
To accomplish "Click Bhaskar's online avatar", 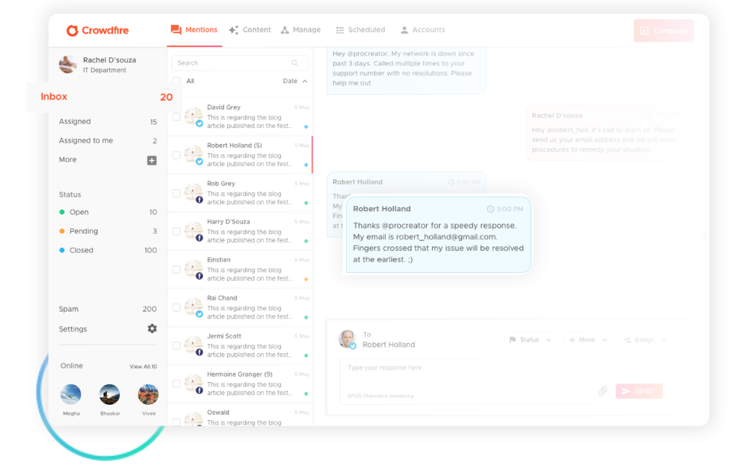I will [x=109, y=395].
